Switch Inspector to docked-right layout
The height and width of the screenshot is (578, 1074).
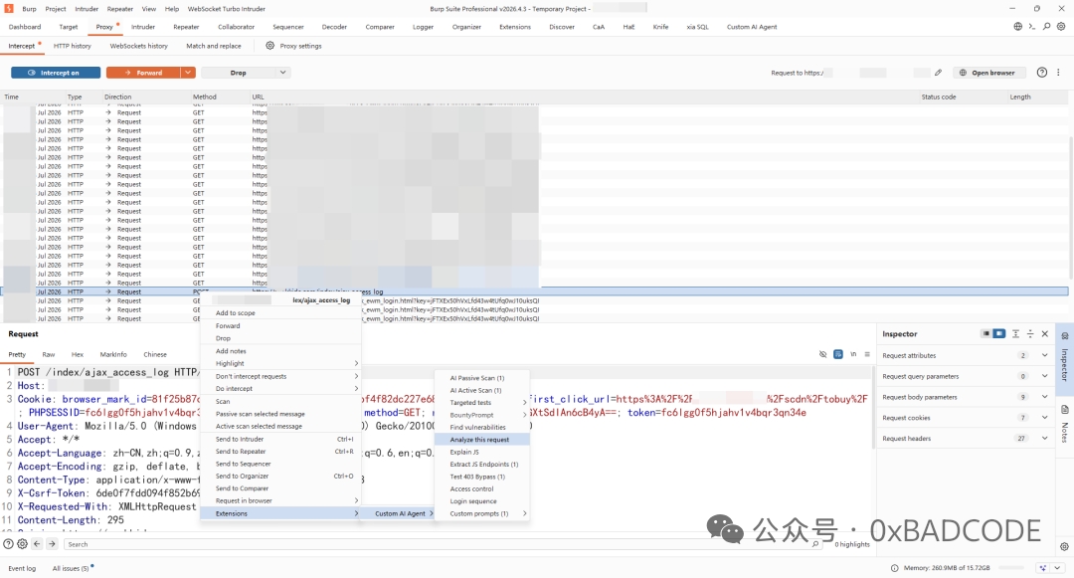click(x=999, y=333)
